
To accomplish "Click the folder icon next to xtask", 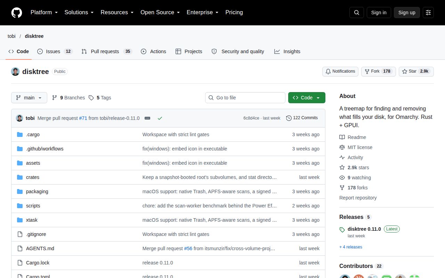I will click(20, 220).
